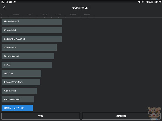The width and height of the screenshot is (162, 121).
Task: Tap the battery icon in status bar
Action: click(x=152, y=2)
